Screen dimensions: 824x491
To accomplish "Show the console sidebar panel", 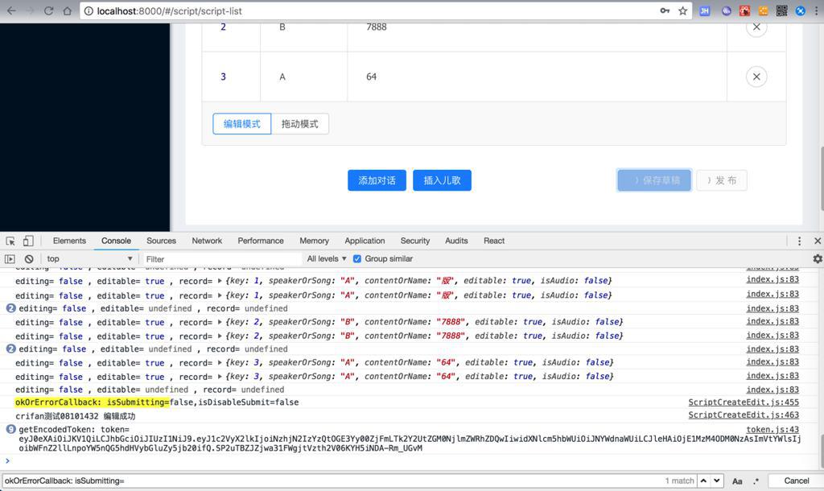I will pyautogui.click(x=10, y=258).
